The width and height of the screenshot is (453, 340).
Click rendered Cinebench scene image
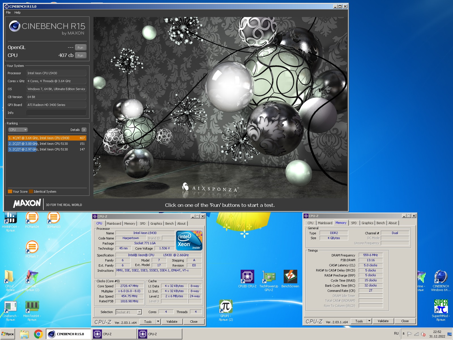point(220,107)
